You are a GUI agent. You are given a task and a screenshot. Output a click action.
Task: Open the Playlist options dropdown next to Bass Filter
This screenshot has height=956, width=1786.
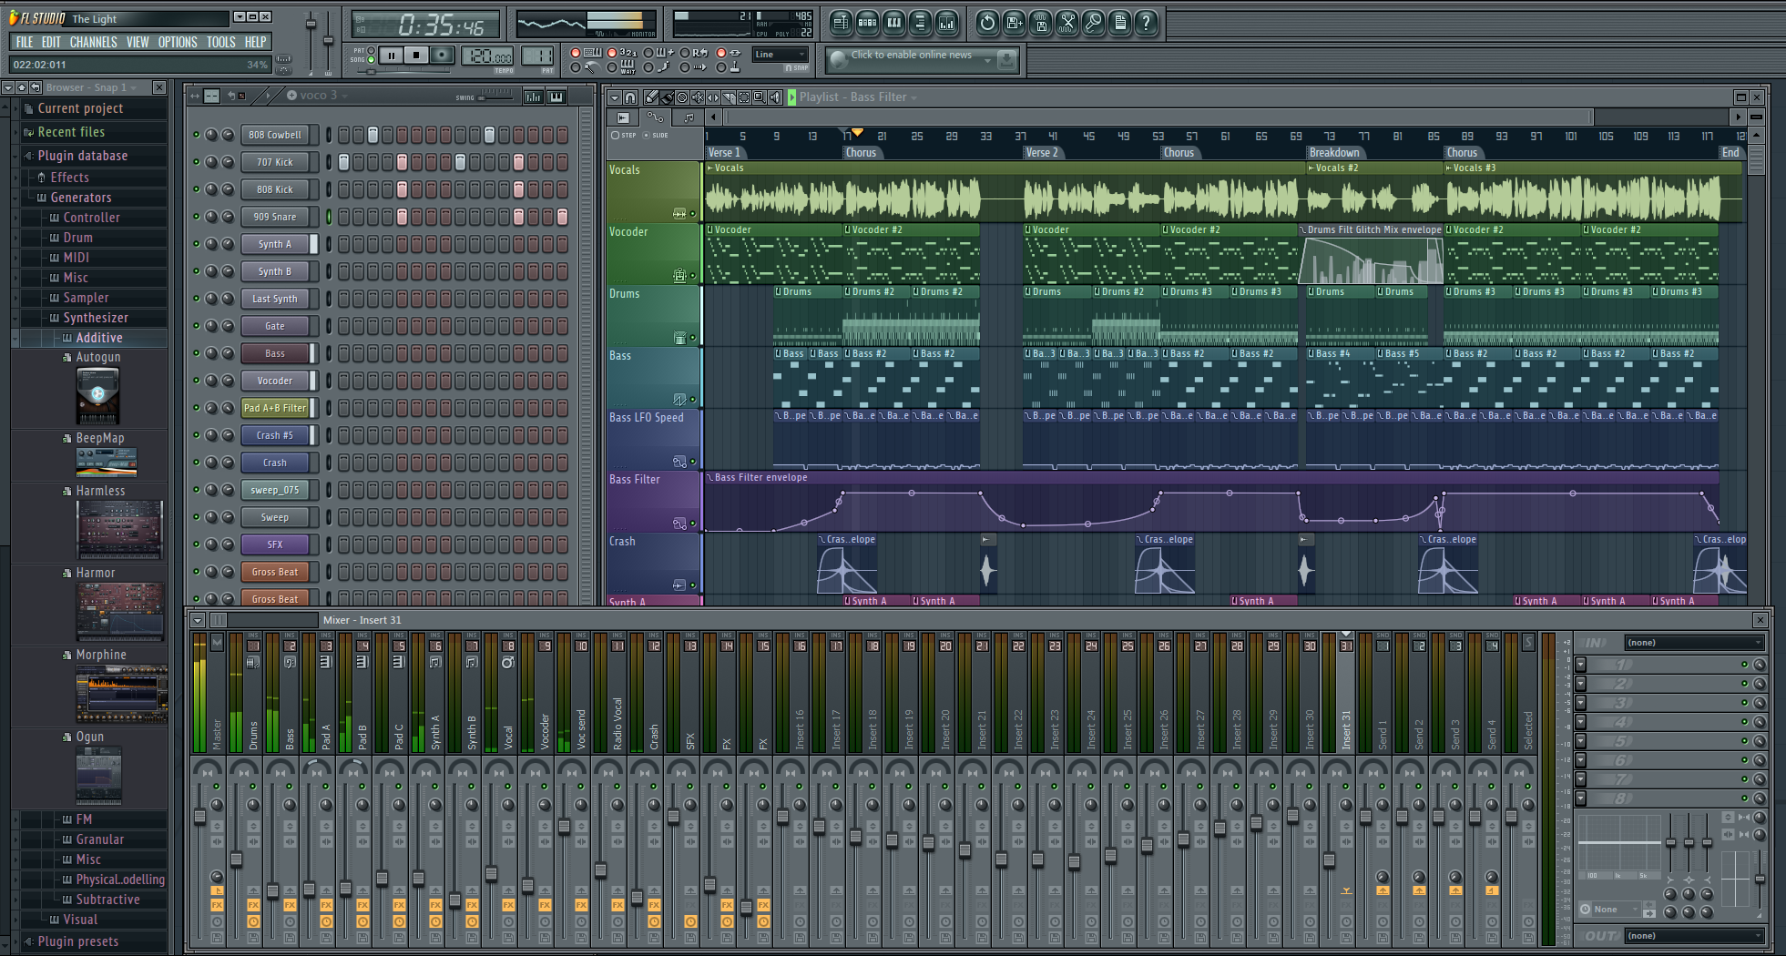tap(914, 97)
